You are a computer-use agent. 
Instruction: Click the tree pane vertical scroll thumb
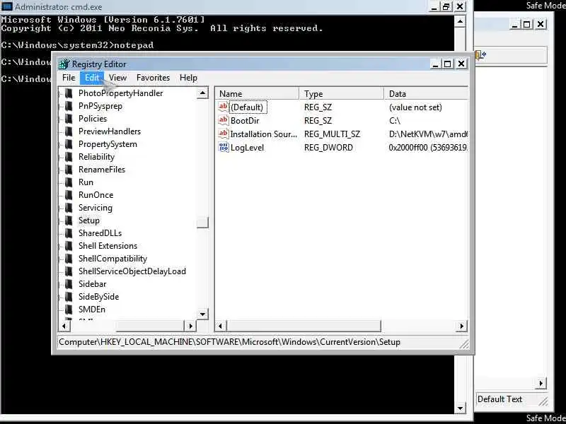(202, 223)
